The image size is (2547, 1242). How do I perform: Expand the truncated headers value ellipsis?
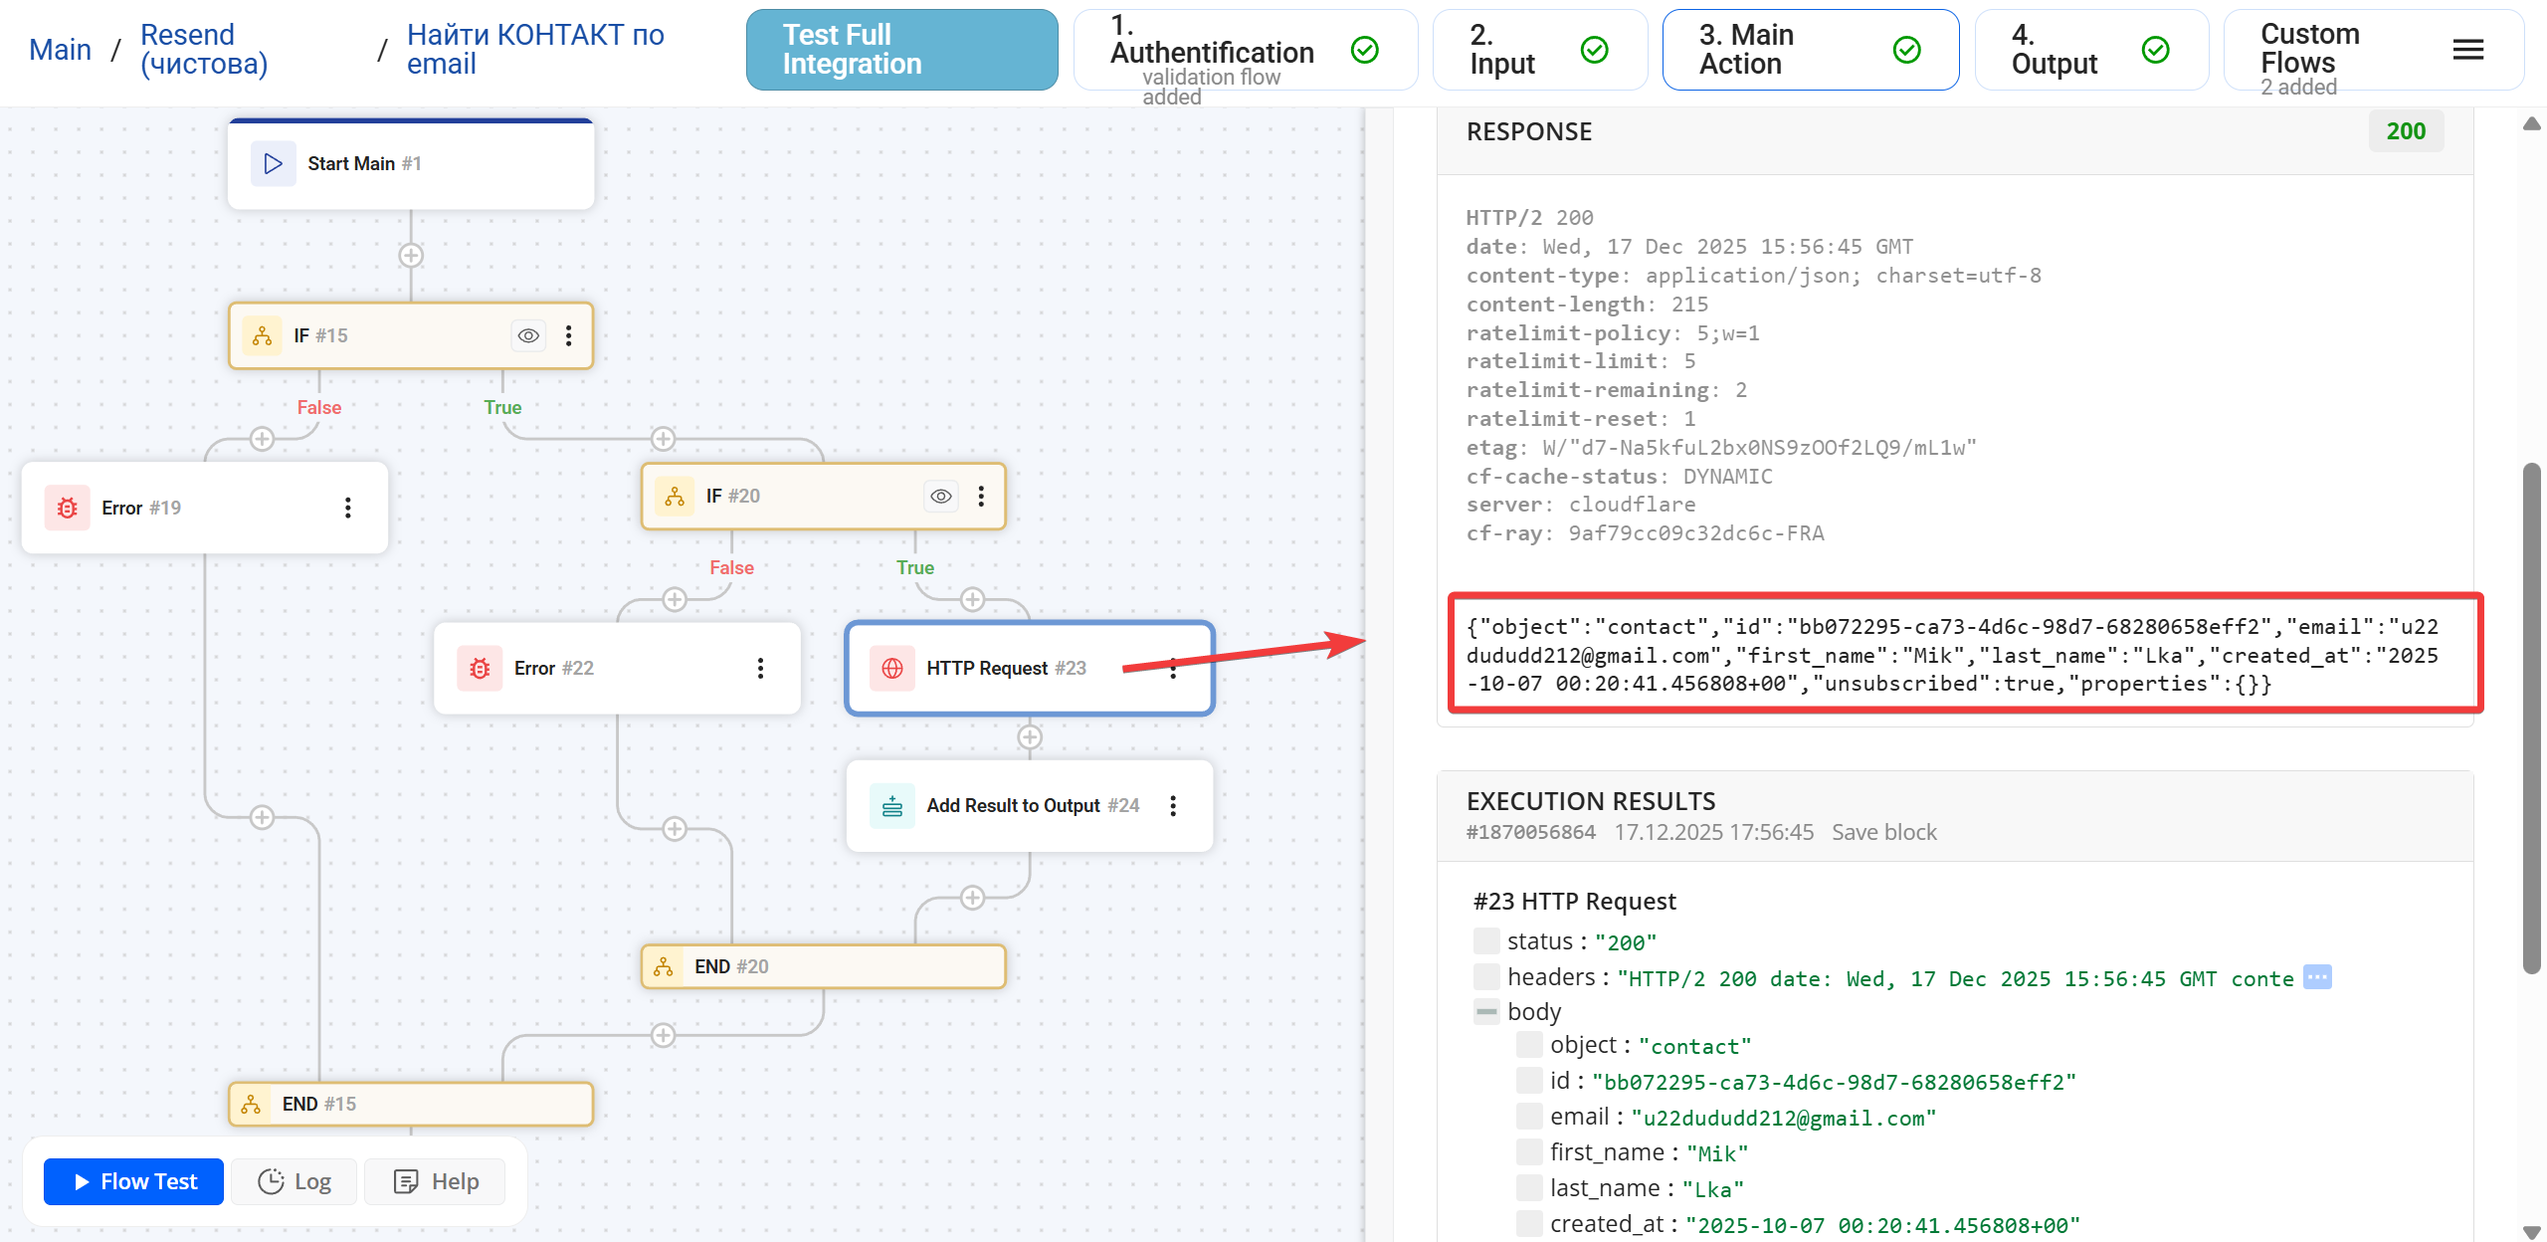pos(2318,977)
